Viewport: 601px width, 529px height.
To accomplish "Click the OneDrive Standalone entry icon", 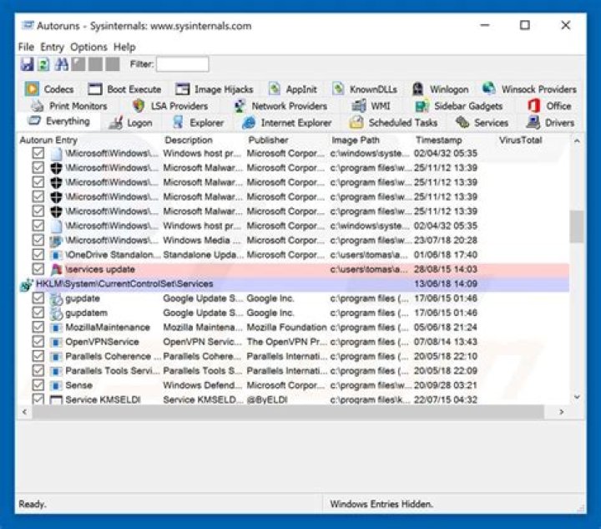I will (57, 255).
